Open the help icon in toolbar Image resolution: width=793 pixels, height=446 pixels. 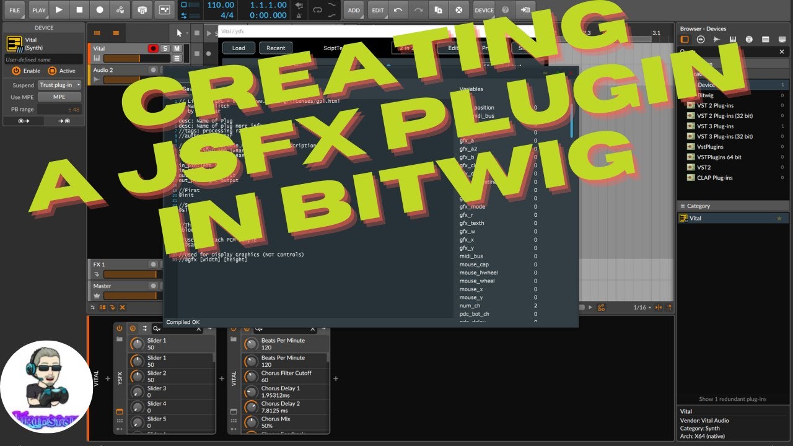pos(506,10)
